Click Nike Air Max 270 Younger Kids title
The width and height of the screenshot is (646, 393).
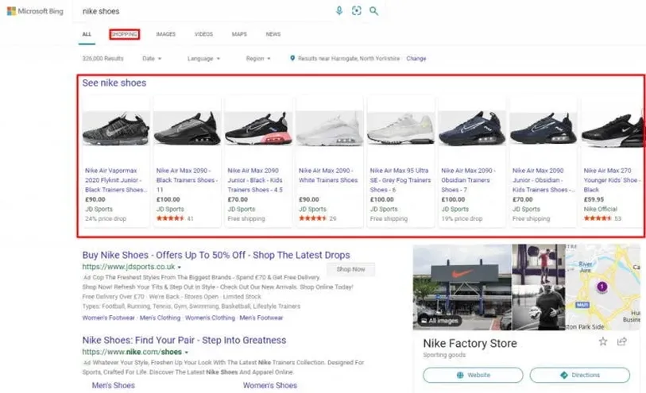point(612,180)
